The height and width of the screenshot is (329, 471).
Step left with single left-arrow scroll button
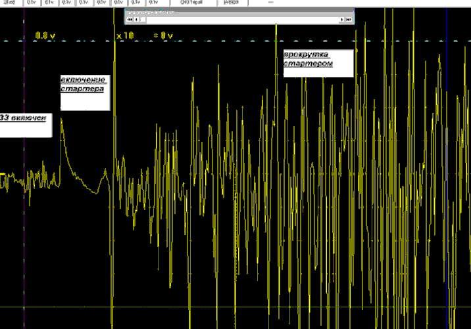[137, 20]
